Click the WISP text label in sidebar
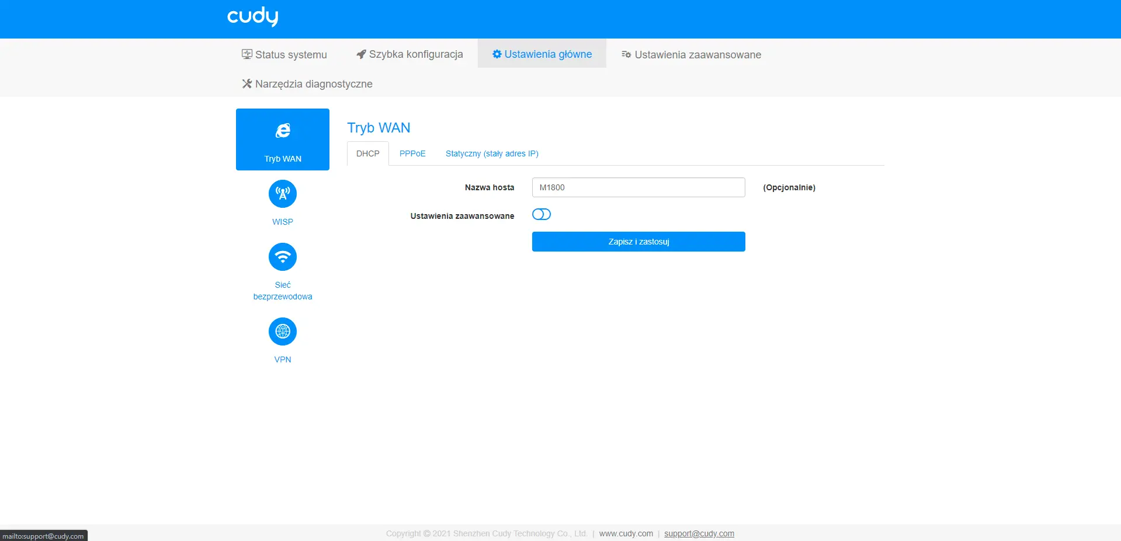This screenshot has height=541, width=1121. coord(283,222)
